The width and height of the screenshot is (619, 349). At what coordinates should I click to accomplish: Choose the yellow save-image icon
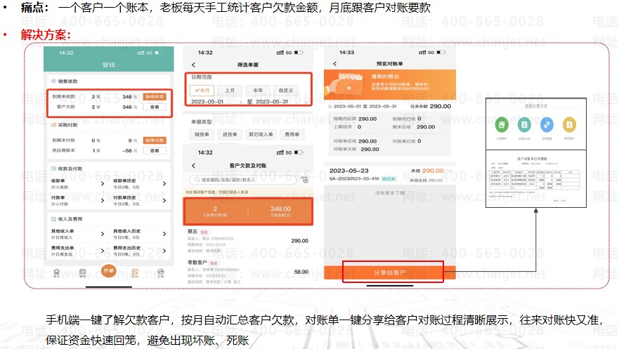coord(569,125)
